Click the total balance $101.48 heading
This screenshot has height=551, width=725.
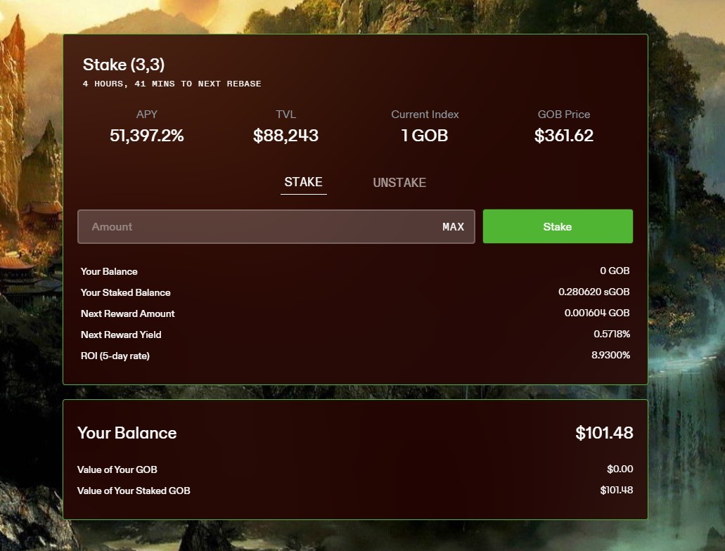point(604,433)
